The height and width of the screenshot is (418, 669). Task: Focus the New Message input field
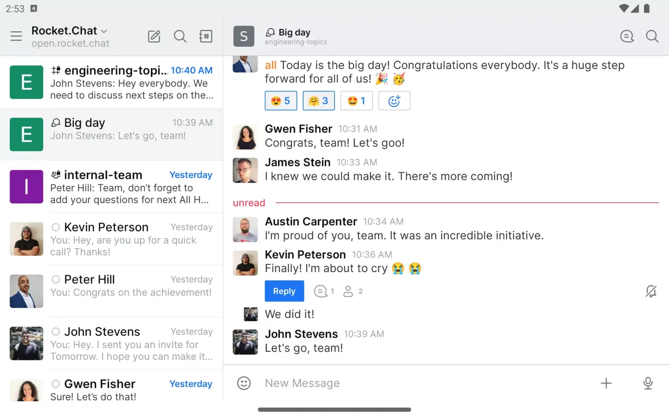418,383
